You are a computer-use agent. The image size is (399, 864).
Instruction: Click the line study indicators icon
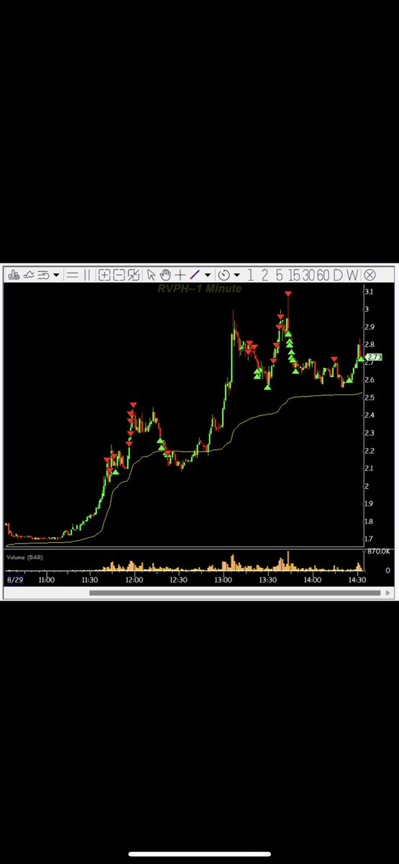pyautogui.click(x=29, y=274)
